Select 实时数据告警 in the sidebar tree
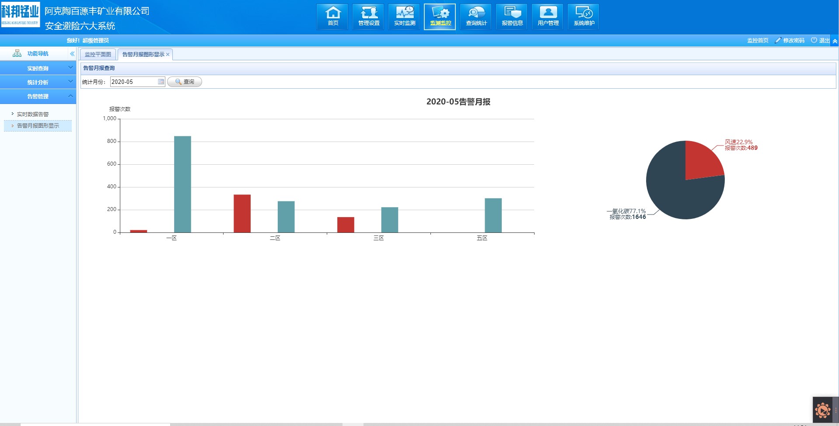This screenshot has height=426, width=839. [33, 114]
